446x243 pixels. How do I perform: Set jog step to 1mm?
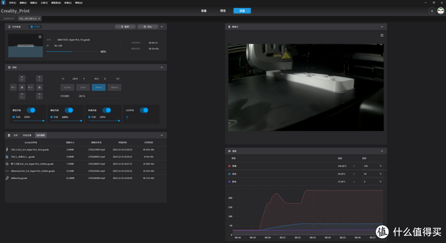[x=83, y=87]
